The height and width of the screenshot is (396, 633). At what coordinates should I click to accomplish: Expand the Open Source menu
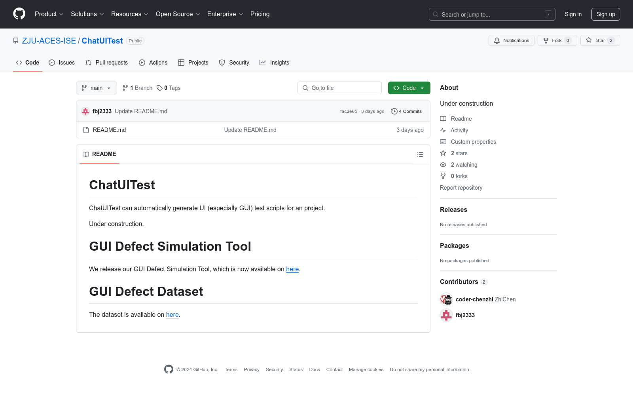tap(178, 14)
